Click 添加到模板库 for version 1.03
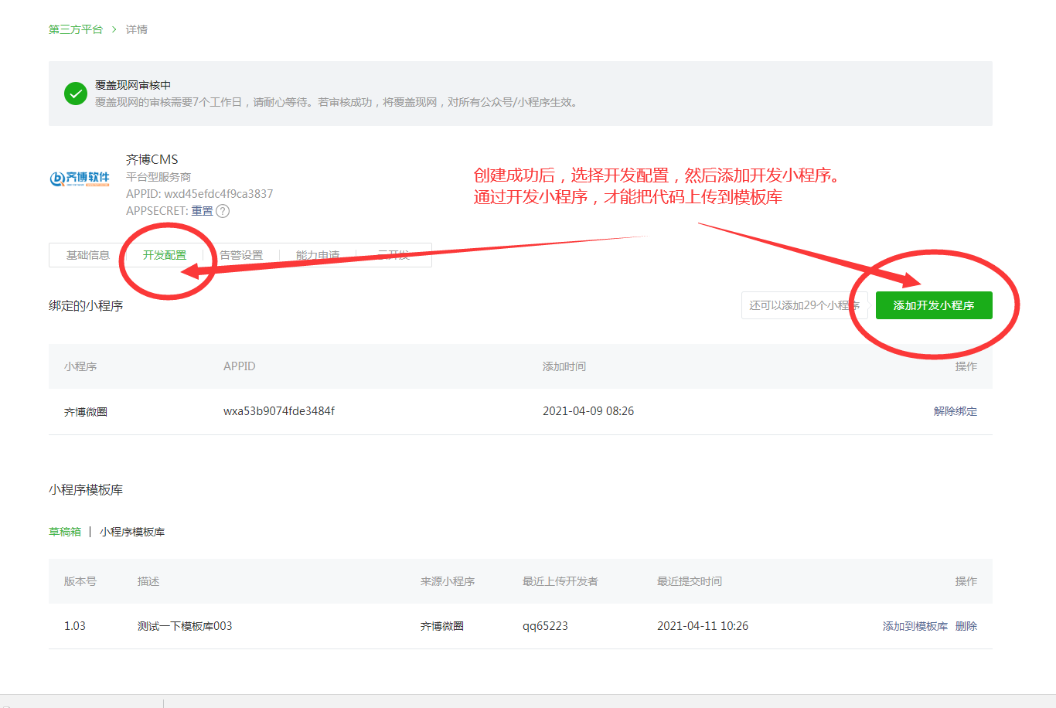This screenshot has width=1056, height=708. point(915,626)
